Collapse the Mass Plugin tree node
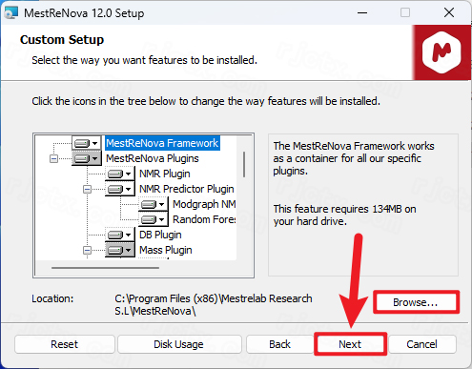 [87, 250]
